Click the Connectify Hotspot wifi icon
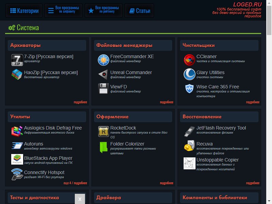Viewport: 272px width, 204px height. 17,174
